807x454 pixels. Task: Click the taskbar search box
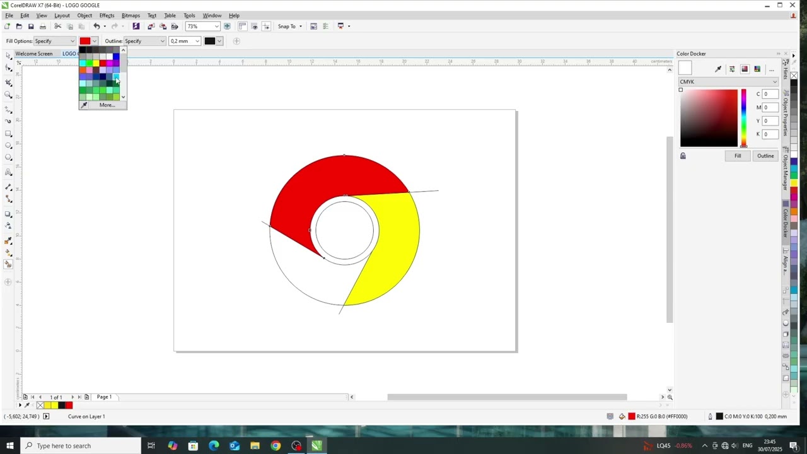tap(81, 446)
